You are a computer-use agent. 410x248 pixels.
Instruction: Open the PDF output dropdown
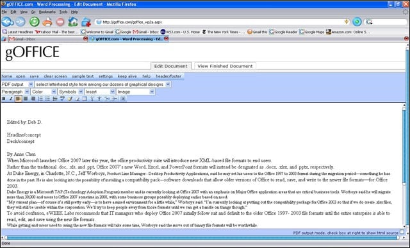pyautogui.click(x=17, y=84)
